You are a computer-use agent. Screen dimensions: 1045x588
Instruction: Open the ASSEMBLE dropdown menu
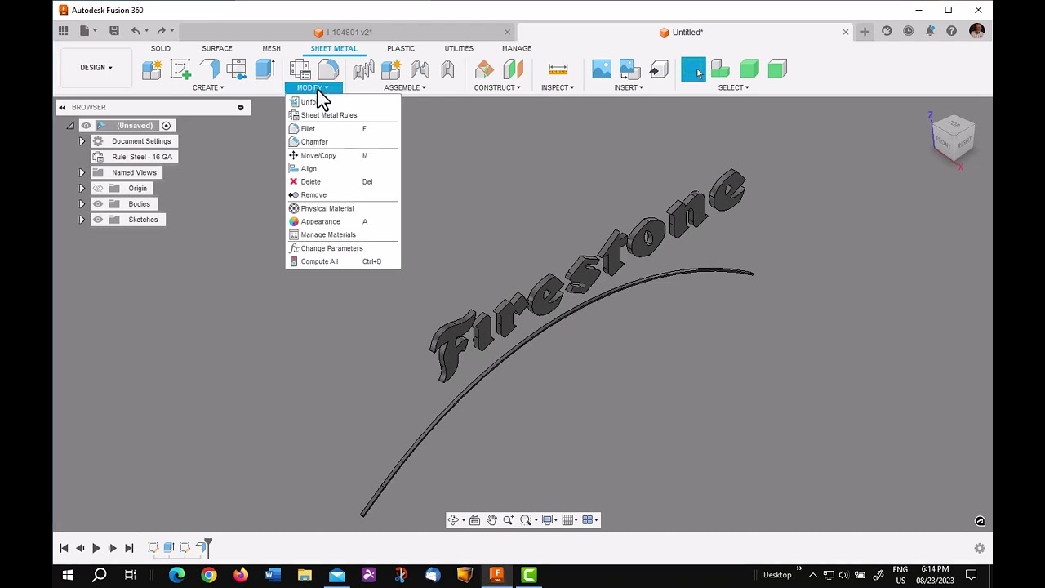click(x=405, y=87)
